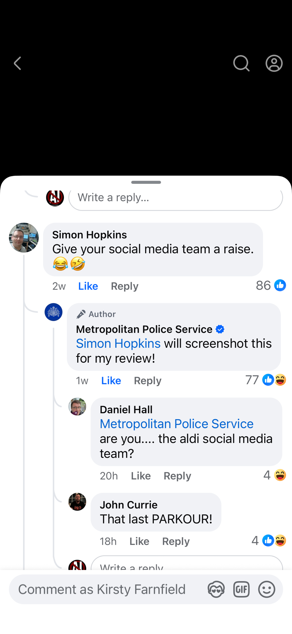Like the Metropolitan Police Service reply
The height and width of the screenshot is (634, 292).
click(x=111, y=381)
